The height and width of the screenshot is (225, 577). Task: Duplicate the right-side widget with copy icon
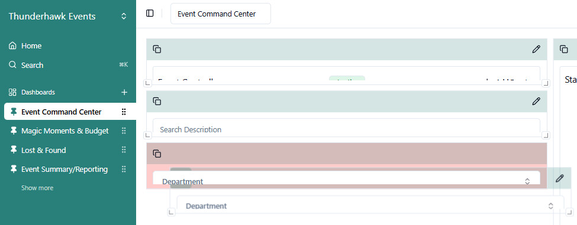coord(563,49)
